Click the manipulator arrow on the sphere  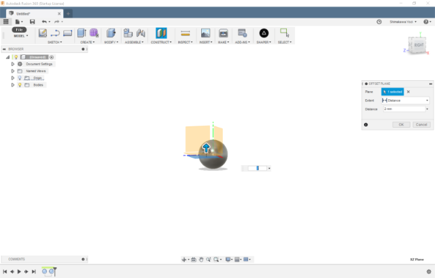pyautogui.click(x=206, y=147)
